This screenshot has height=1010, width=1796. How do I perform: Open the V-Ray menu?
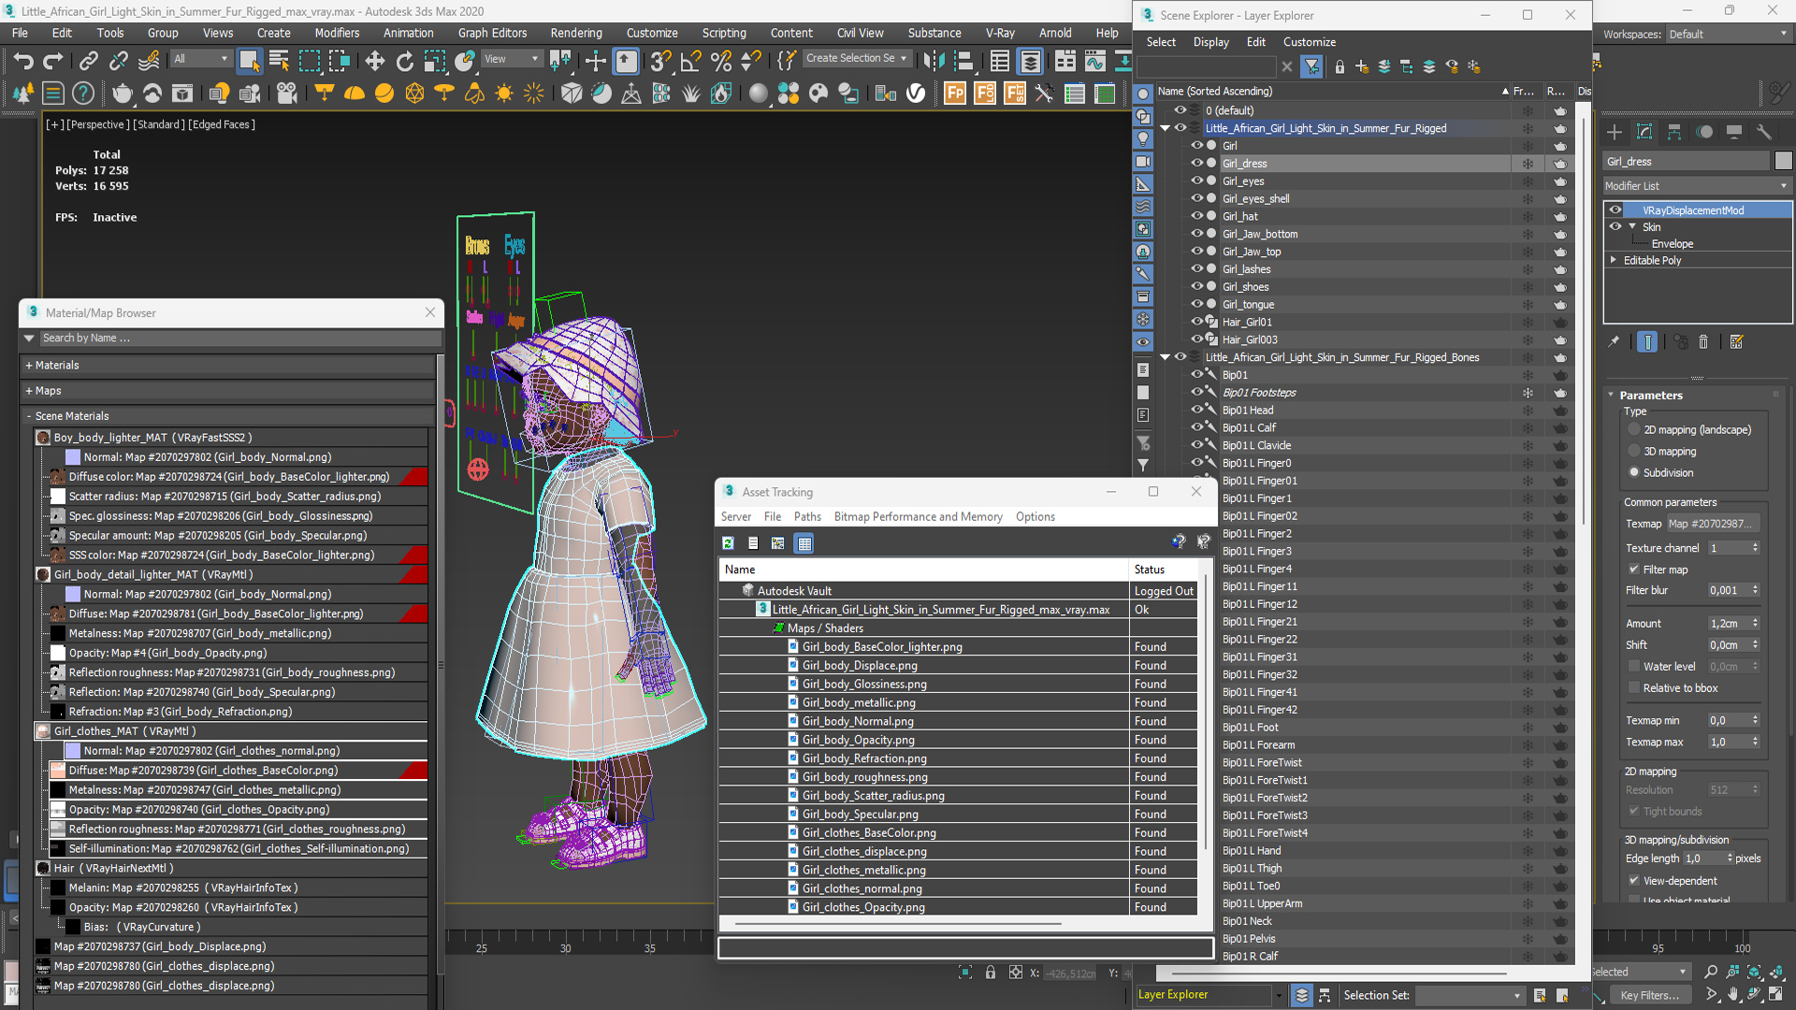click(x=1000, y=33)
